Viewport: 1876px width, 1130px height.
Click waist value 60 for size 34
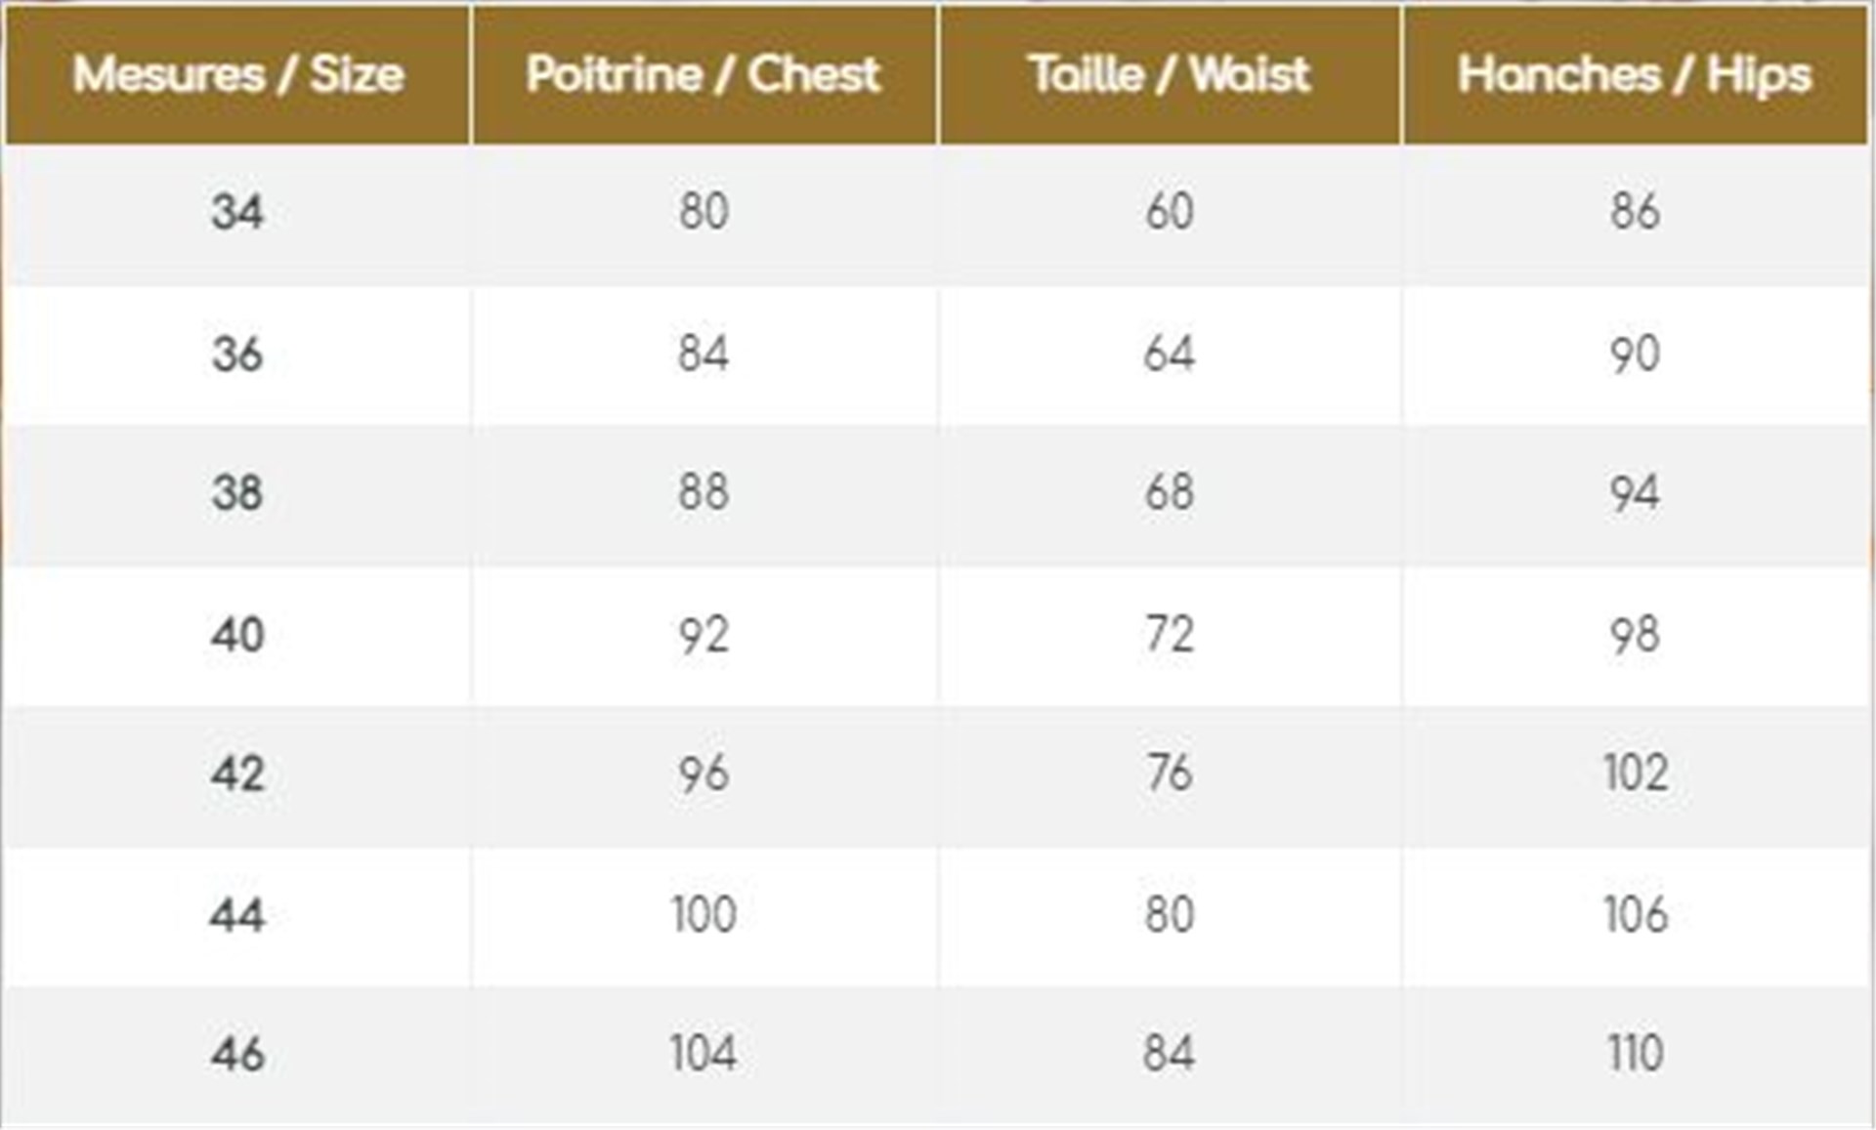[x=1170, y=211]
